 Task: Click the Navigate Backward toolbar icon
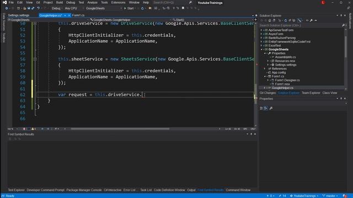pyautogui.click(x=6, y=8)
